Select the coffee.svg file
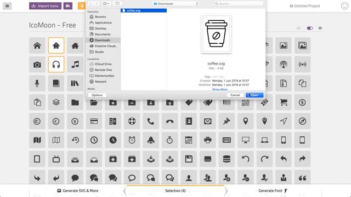Viewport: 351px width, 197px height. (x=144, y=10)
